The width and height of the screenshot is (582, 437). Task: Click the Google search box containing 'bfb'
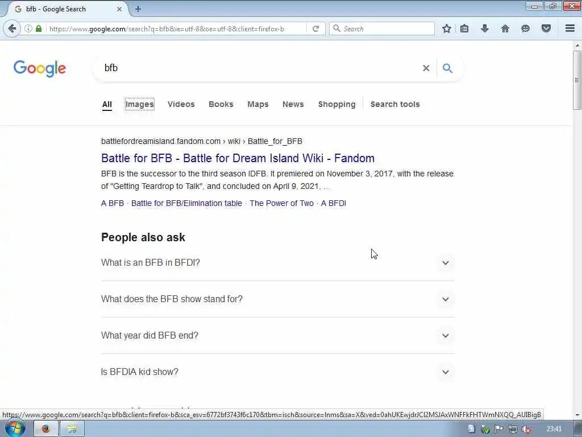coord(260,68)
